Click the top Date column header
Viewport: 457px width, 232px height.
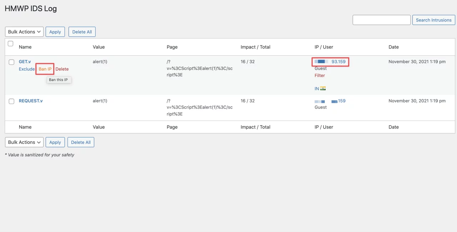394,47
